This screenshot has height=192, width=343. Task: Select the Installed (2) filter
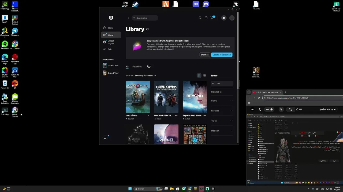[217, 92]
